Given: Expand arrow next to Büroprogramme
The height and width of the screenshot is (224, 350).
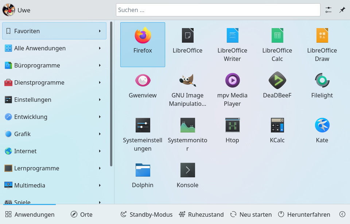Looking at the screenshot, I should [x=100, y=65].
